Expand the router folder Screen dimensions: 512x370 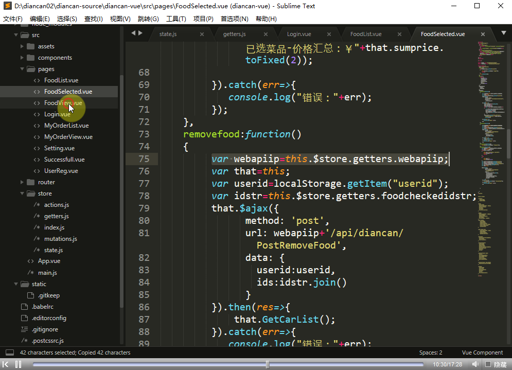22,182
